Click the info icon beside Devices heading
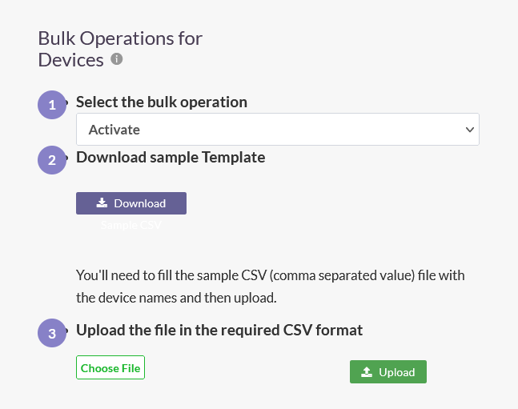 tap(116, 59)
